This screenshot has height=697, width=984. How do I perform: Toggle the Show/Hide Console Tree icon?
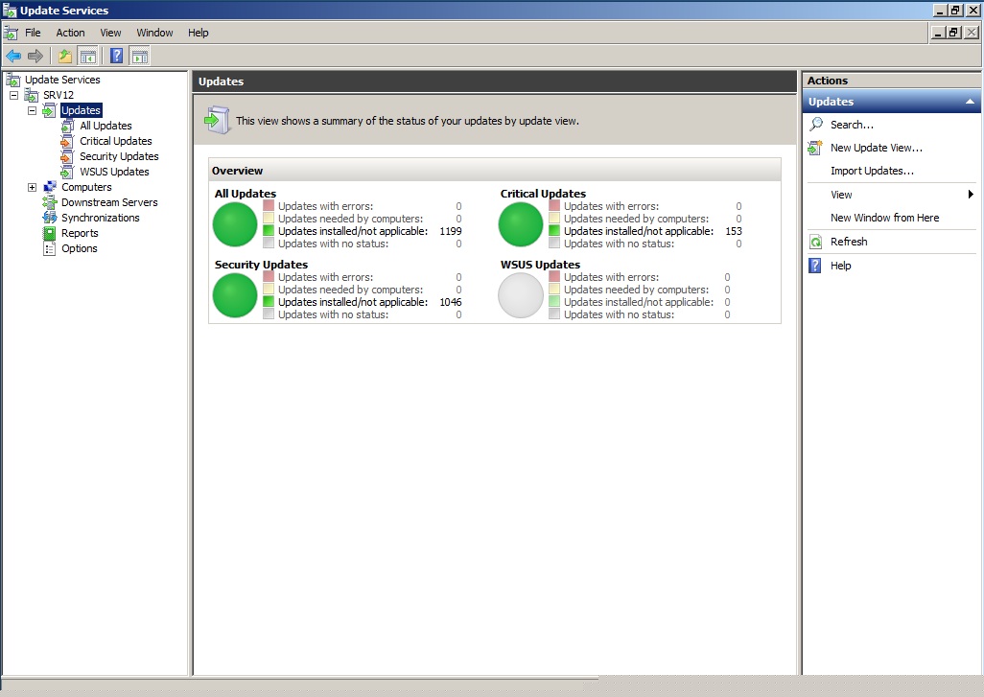pos(88,57)
